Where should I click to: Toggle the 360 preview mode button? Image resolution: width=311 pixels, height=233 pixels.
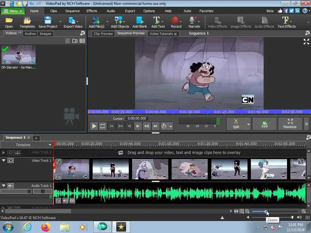pyautogui.click(x=264, y=124)
